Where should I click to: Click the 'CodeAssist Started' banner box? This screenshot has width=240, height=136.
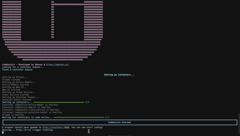pos(119,122)
